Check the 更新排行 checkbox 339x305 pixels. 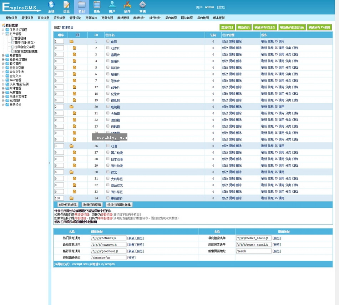(x=108, y=198)
